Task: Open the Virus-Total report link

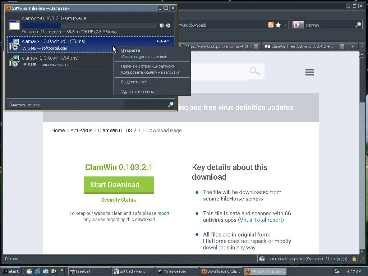Action: pos(261,220)
